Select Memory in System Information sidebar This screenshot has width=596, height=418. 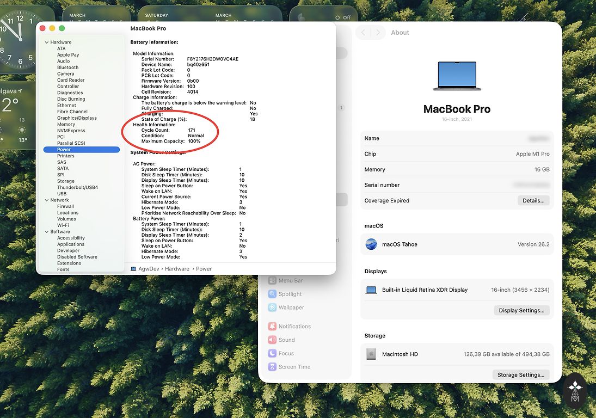point(66,124)
